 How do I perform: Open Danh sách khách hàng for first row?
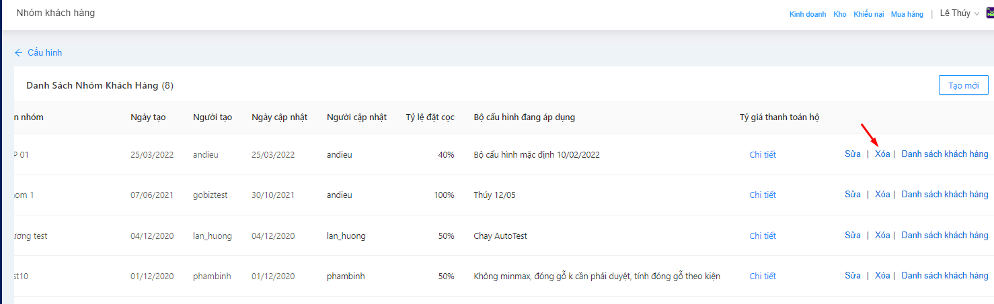tap(944, 154)
